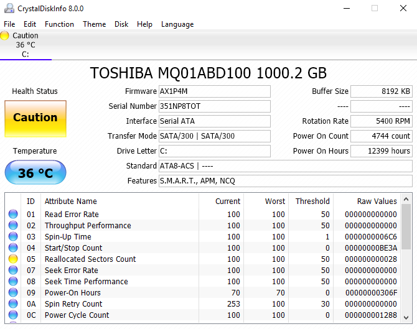Click the Raw Values column header
The height and width of the screenshot is (329, 417).
click(x=367, y=201)
